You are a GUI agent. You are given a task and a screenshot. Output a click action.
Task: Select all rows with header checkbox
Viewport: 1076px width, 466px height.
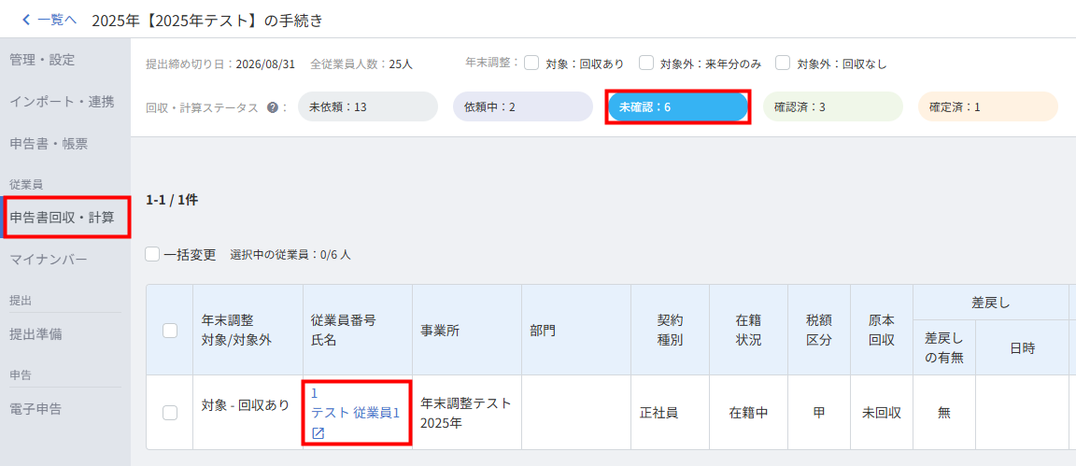170,331
